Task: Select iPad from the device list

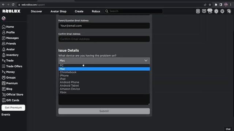Action: [x=104, y=79]
